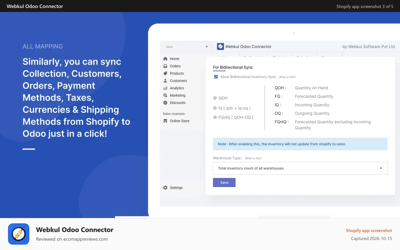Click the Webkul Odoo Connector app icon in the footer

click(19, 234)
